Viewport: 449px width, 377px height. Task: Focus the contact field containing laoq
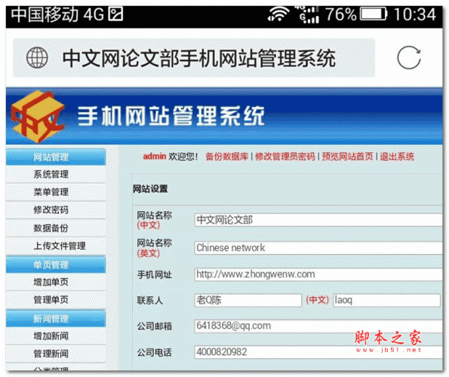[386, 300]
